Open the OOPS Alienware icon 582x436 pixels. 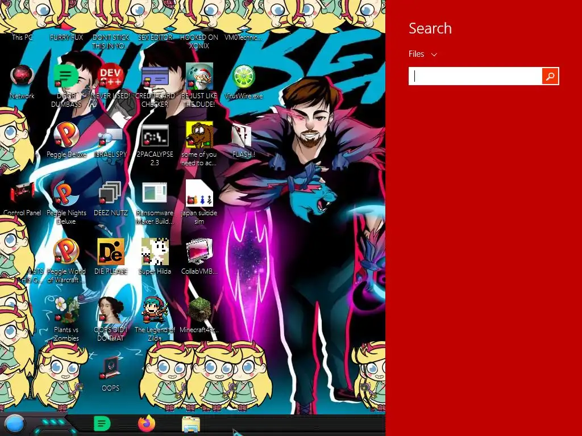[111, 368]
